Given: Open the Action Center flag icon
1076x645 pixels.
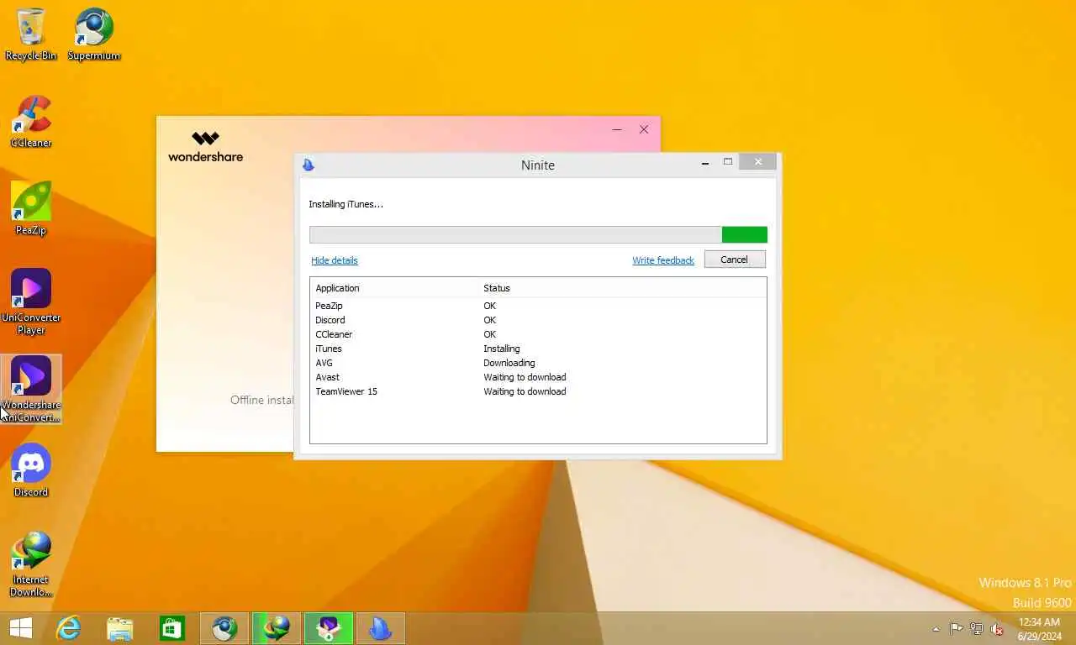Looking at the screenshot, I should [x=957, y=628].
